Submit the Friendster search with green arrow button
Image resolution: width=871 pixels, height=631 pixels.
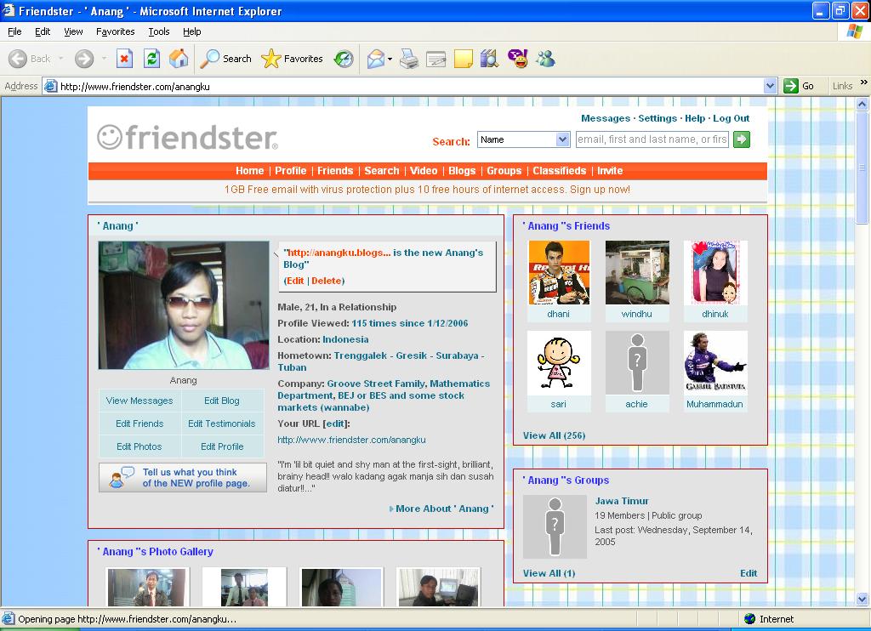click(742, 139)
